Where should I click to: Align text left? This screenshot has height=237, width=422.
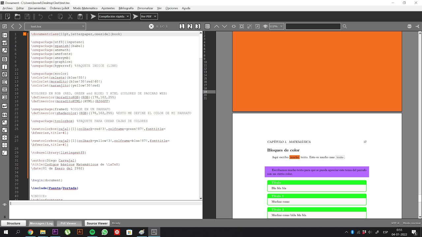(x=5, y=82)
